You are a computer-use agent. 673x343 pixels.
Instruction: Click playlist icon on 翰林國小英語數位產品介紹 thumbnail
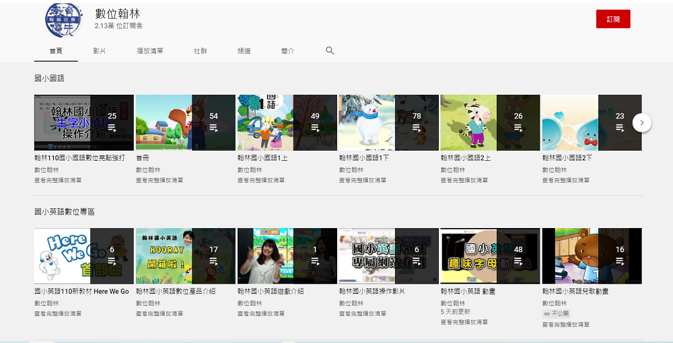(x=214, y=261)
